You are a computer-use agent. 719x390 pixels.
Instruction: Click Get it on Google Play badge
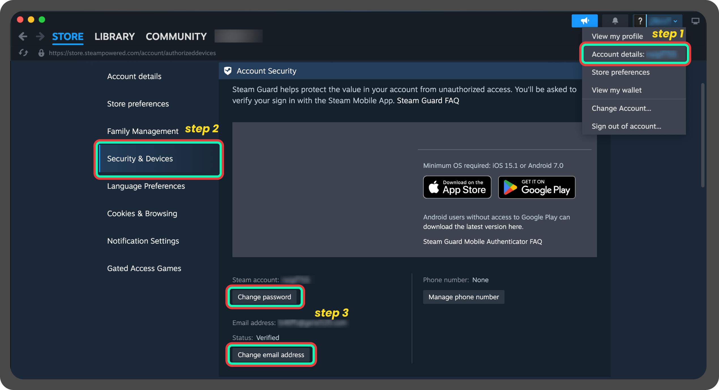pos(537,187)
